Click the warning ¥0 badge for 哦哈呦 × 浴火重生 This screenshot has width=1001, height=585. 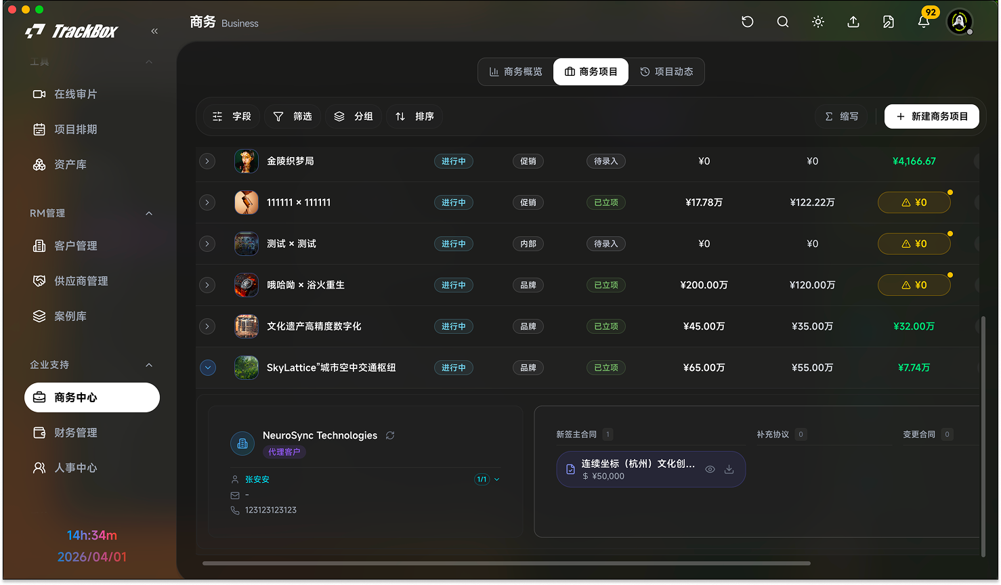[x=914, y=285]
